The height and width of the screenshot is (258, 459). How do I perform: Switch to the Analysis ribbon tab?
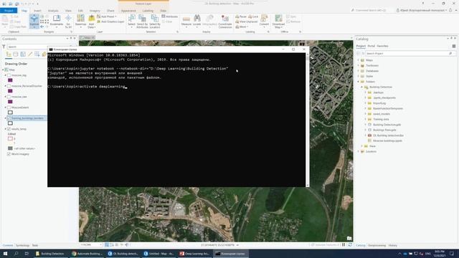53,11
